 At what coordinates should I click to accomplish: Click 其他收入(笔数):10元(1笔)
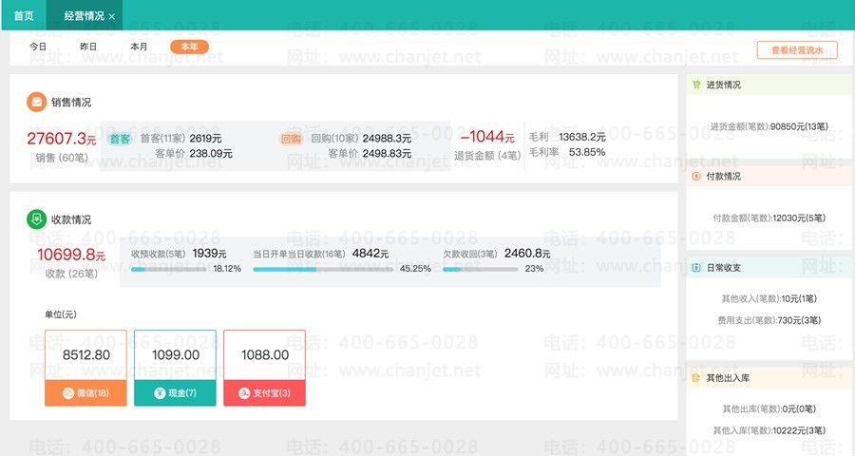pos(769,299)
